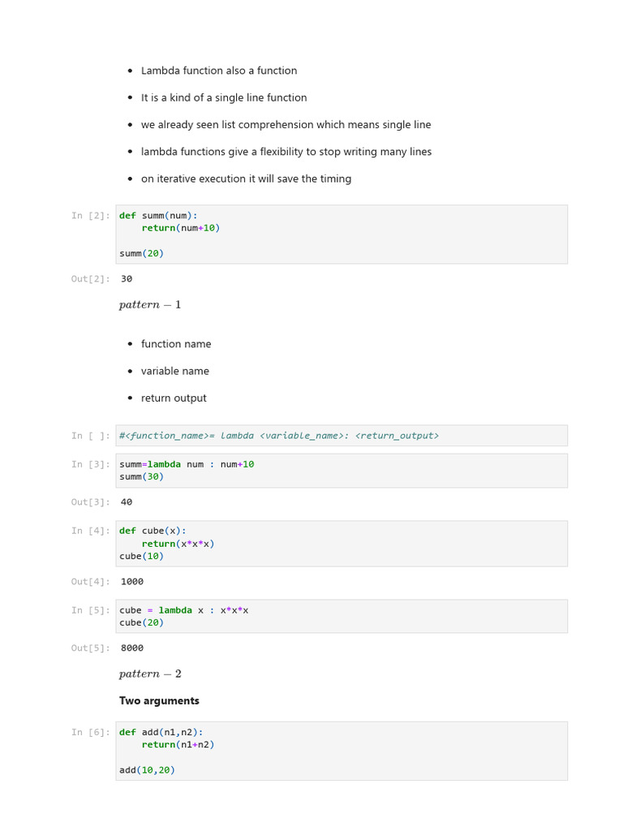Image resolution: width=623 pixels, height=831 pixels.
Task: Click the code cell defining summ(num)
Action: pos(341,234)
